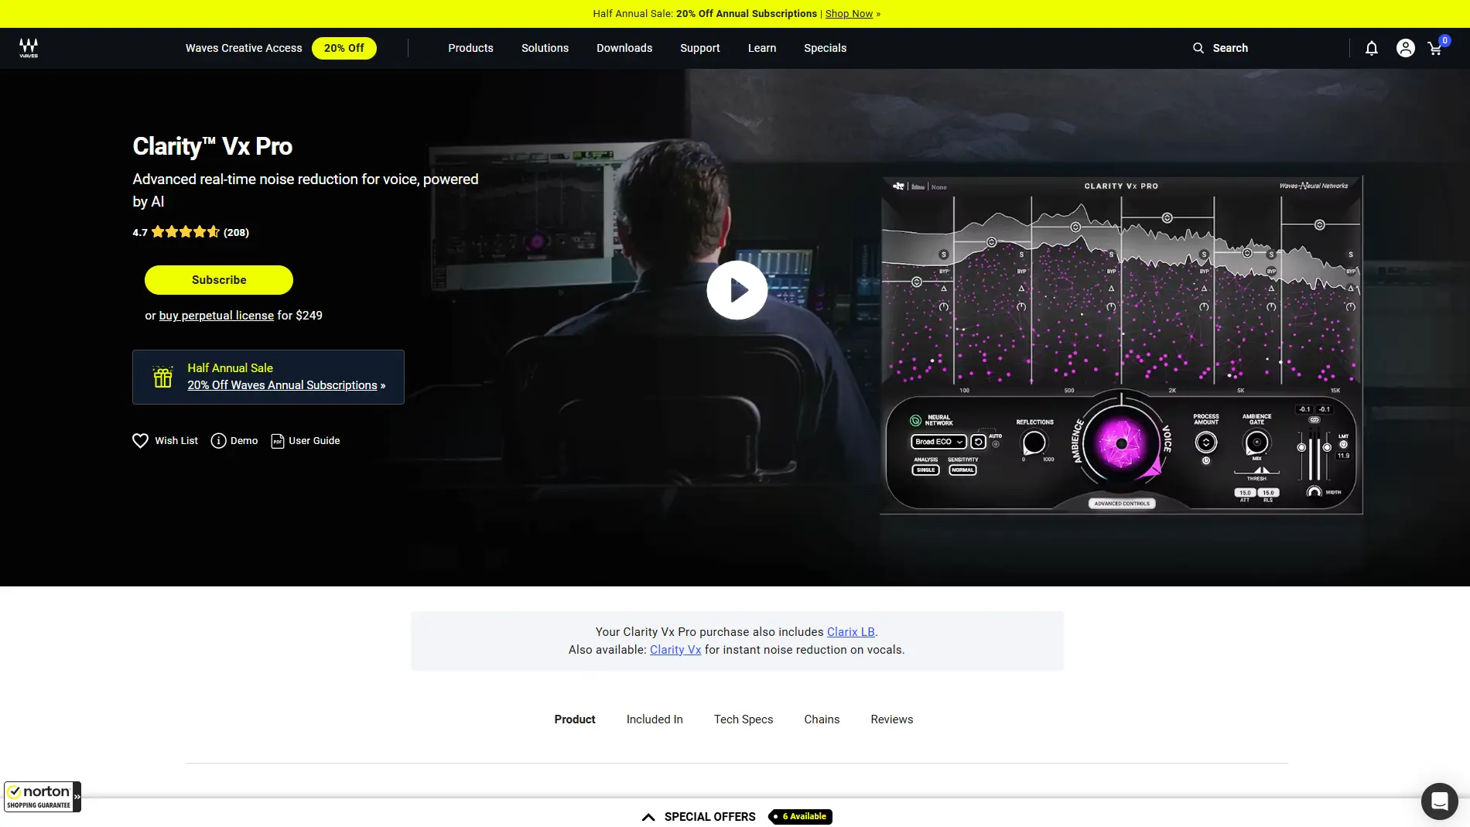Image resolution: width=1470 pixels, height=827 pixels.
Task: Click the gift icon in the Half Annual Sale box
Action: [x=162, y=377]
